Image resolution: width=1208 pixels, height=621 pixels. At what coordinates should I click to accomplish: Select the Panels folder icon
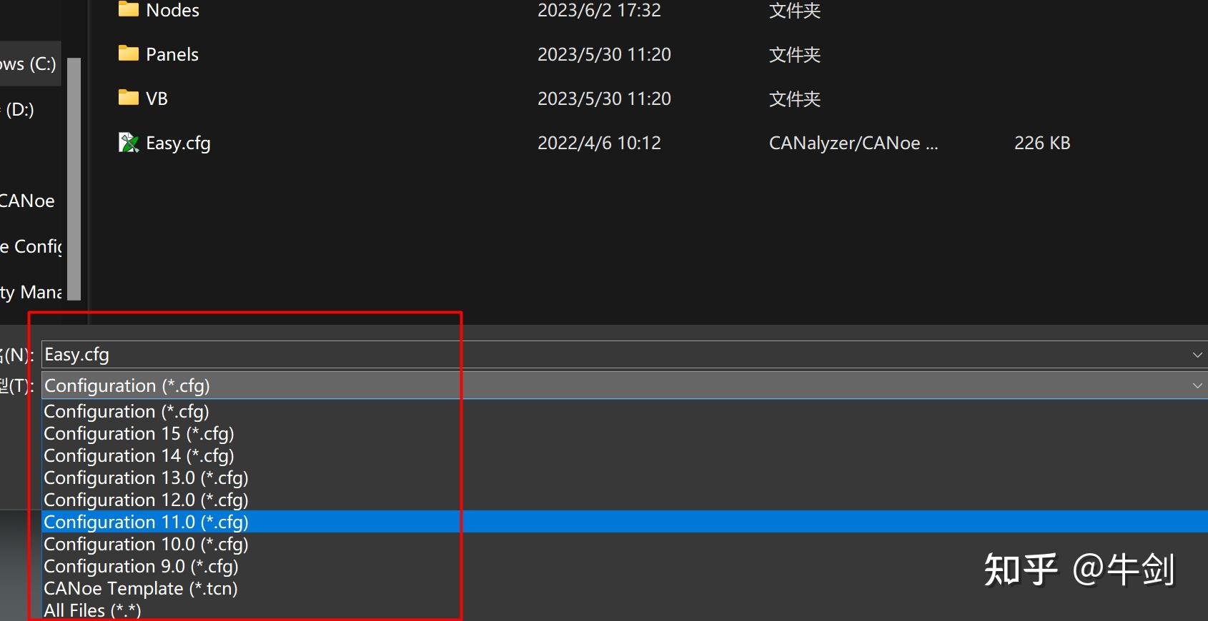[129, 54]
